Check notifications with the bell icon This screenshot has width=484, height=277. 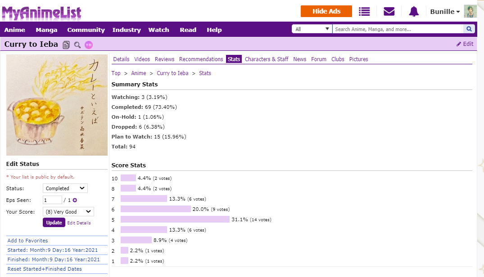pos(413,12)
